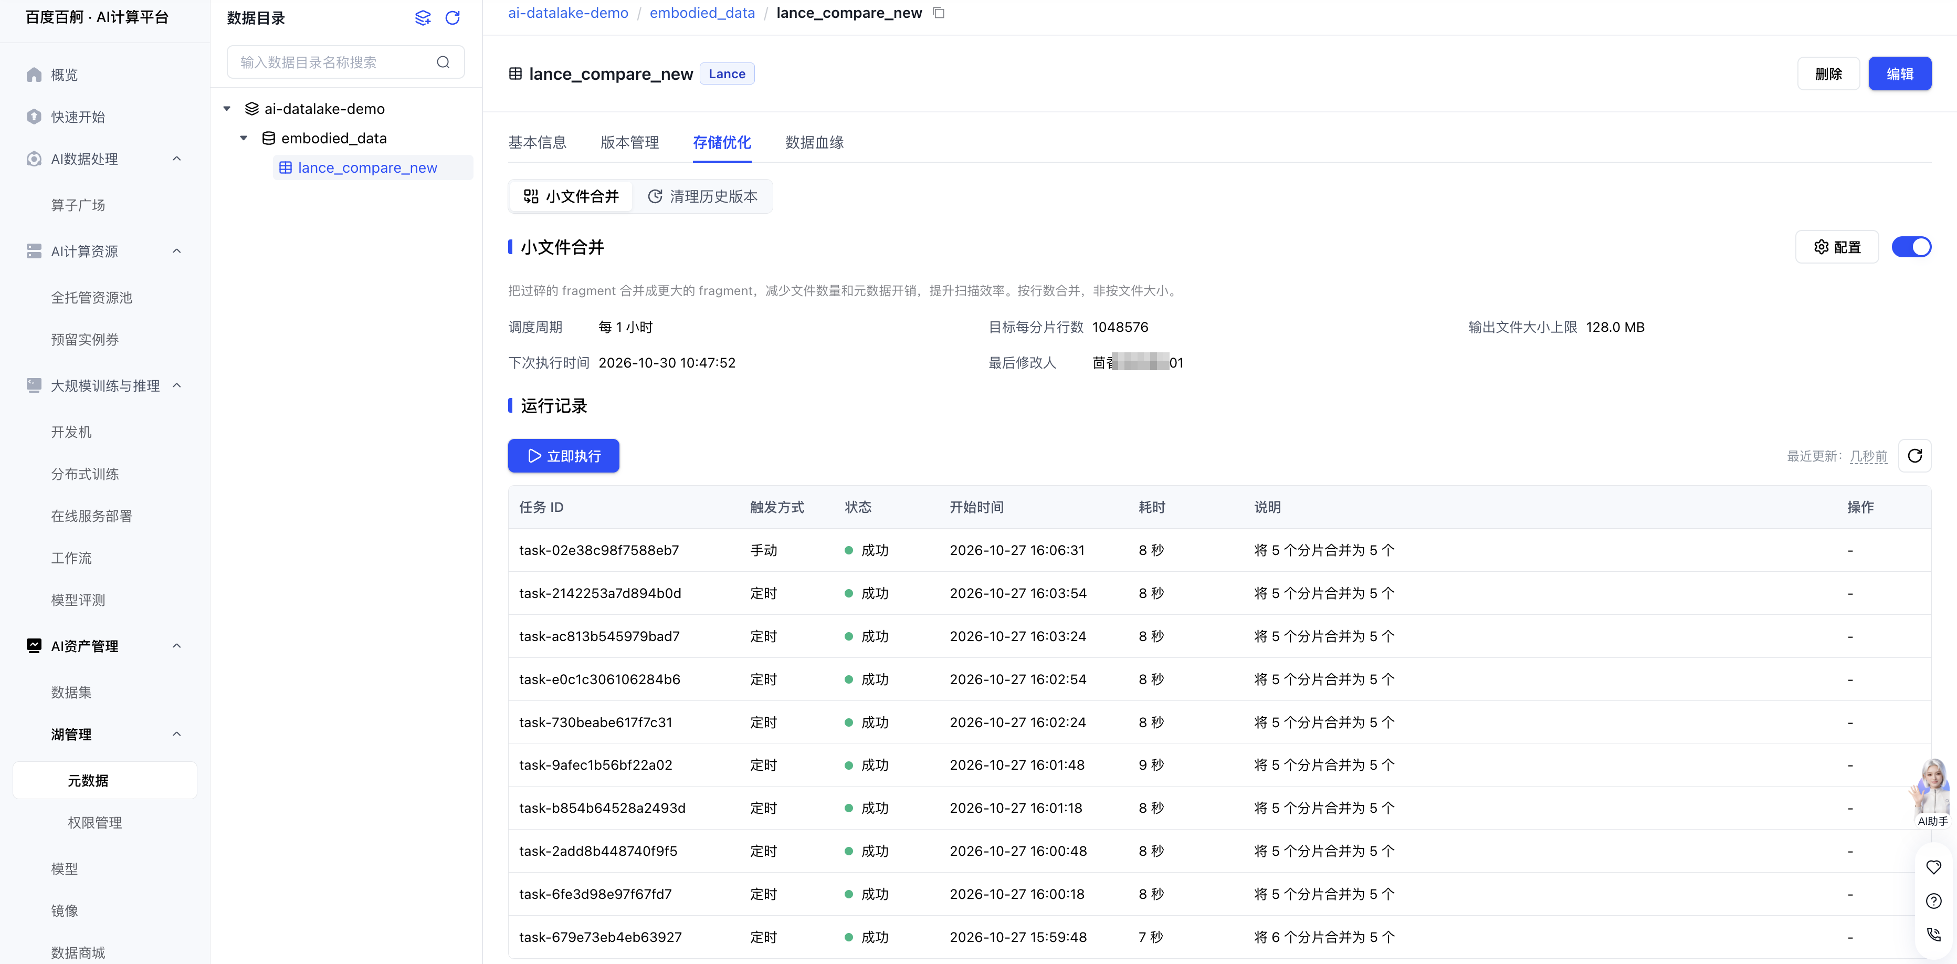Click the 立即执行 button
Image resolution: width=1957 pixels, height=964 pixels.
click(x=564, y=456)
